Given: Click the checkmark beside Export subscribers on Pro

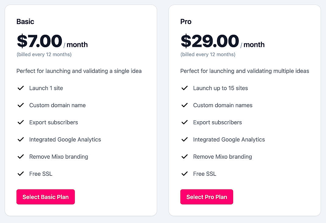Looking at the screenshot, I should [x=185, y=122].
